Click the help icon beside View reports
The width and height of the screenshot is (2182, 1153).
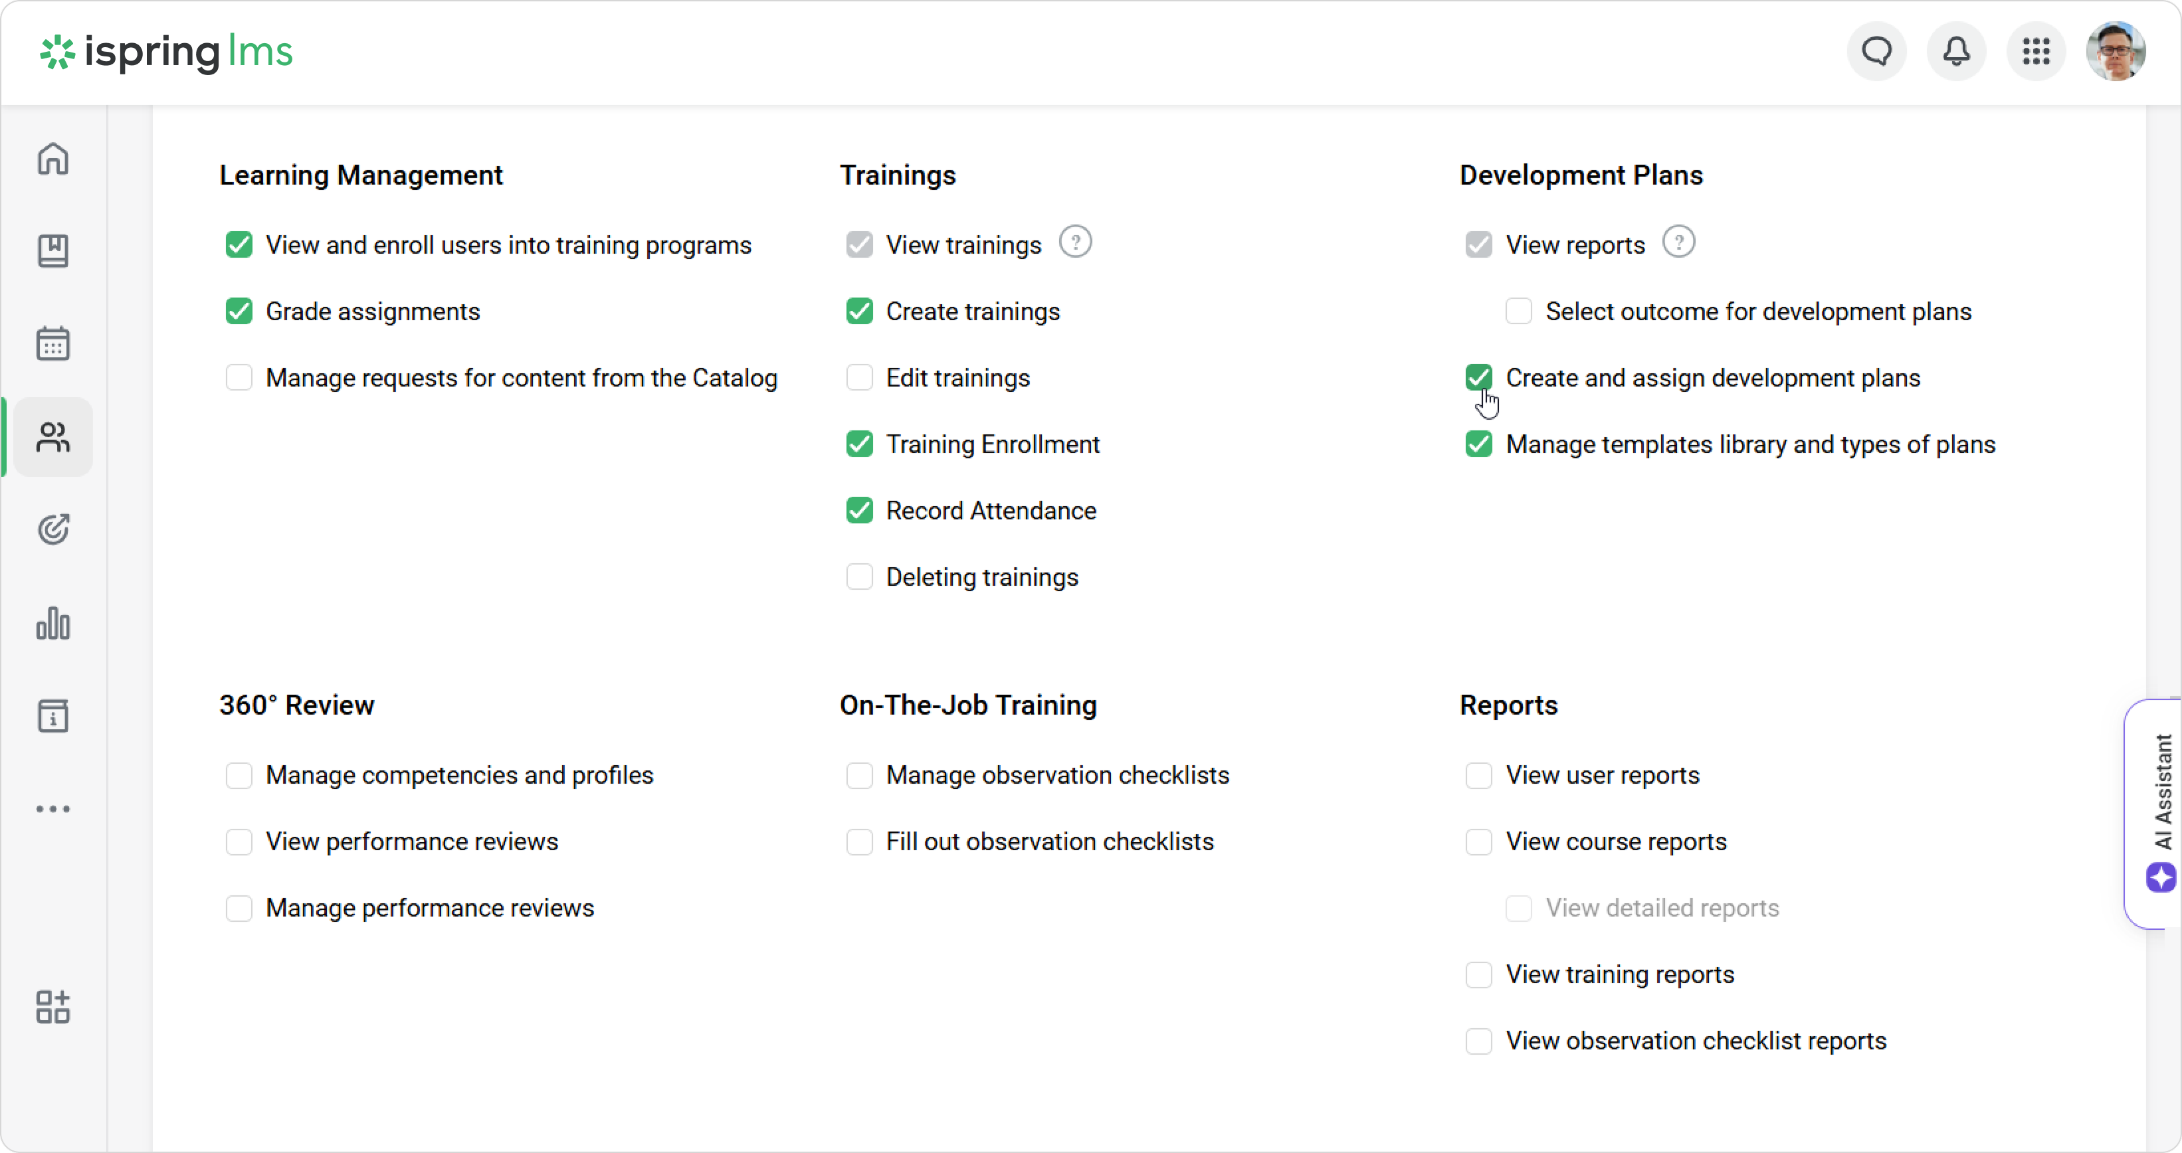[1678, 243]
